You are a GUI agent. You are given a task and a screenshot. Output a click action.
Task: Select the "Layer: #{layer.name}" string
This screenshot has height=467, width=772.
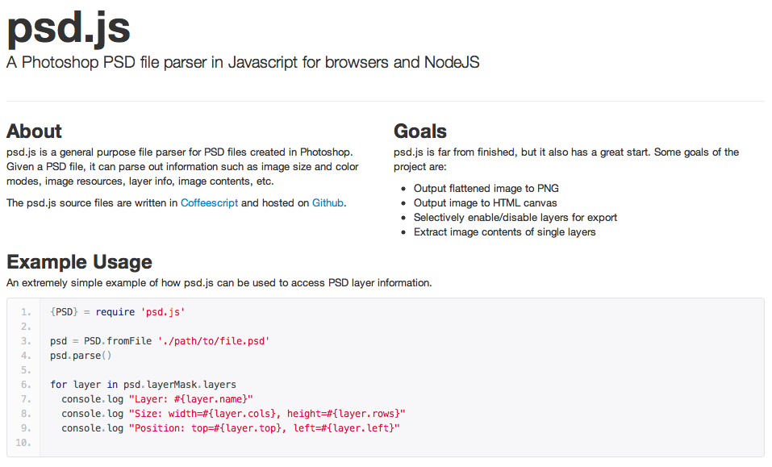click(x=191, y=399)
